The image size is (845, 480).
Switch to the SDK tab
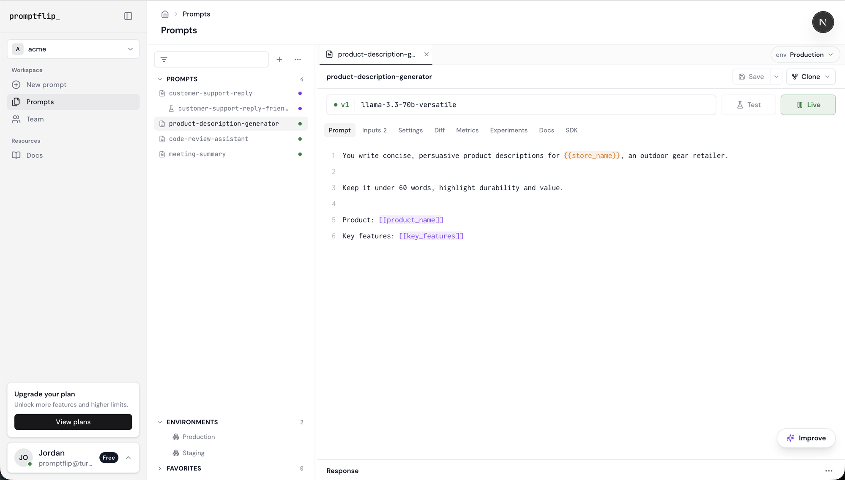571,130
